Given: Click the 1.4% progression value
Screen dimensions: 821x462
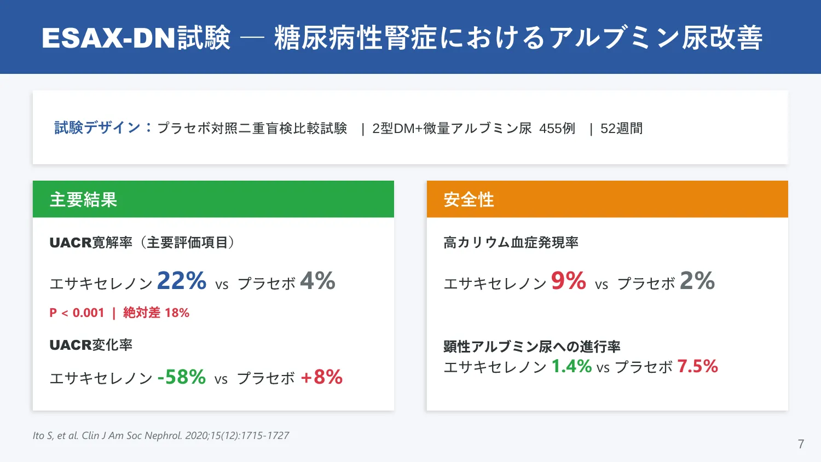Looking at the screenshot, I should click(571, 366).
